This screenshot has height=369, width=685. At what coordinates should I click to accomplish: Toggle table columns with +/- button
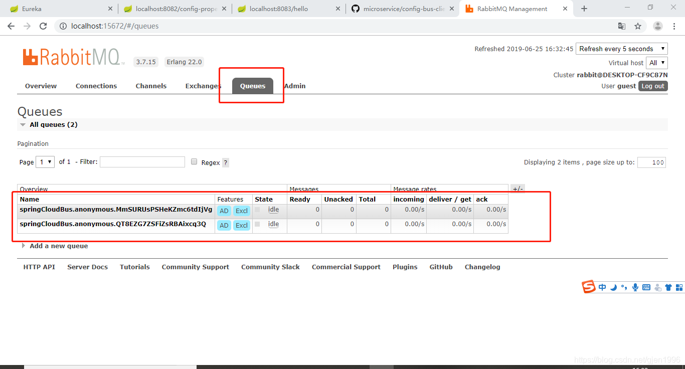pos(518,189)
